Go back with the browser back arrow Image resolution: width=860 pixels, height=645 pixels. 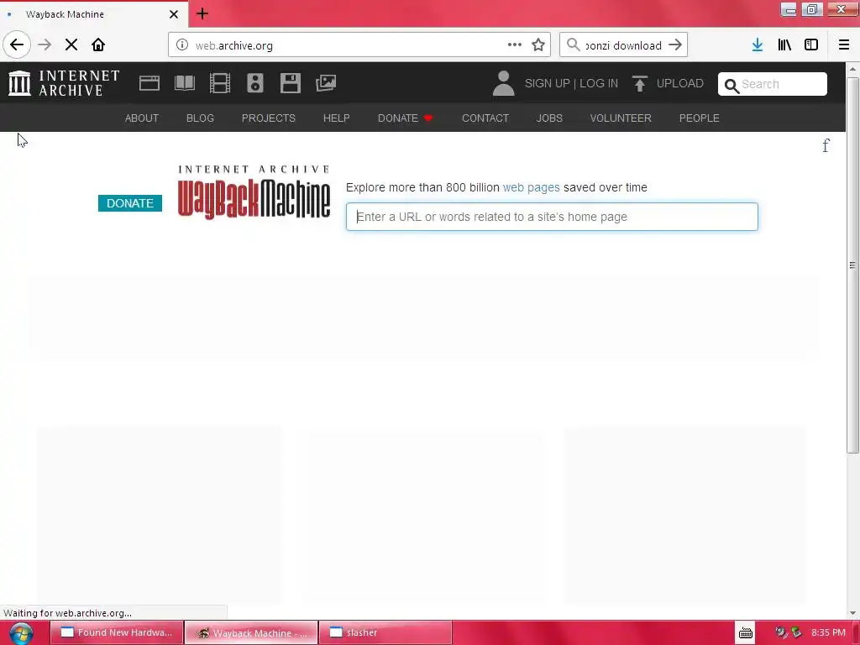pyautogui.click(x=17, y=45)
